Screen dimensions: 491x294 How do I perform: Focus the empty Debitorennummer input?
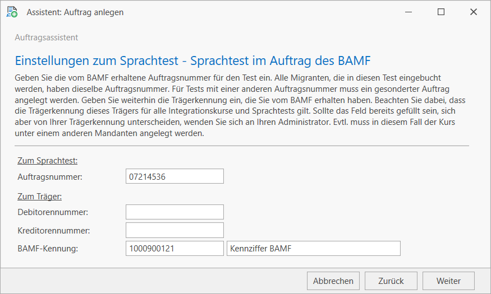tap(175, 212)
